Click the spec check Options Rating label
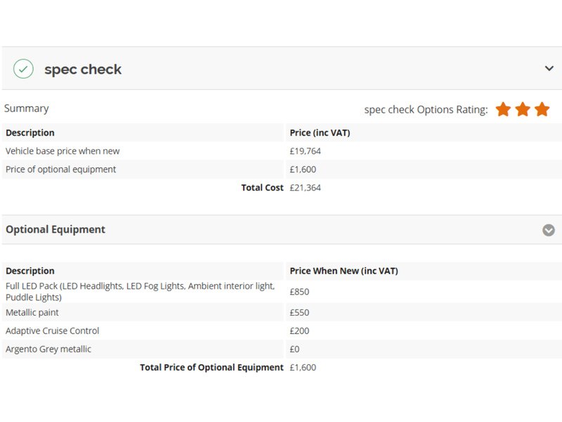562x422 pixels. click(426, 110)
